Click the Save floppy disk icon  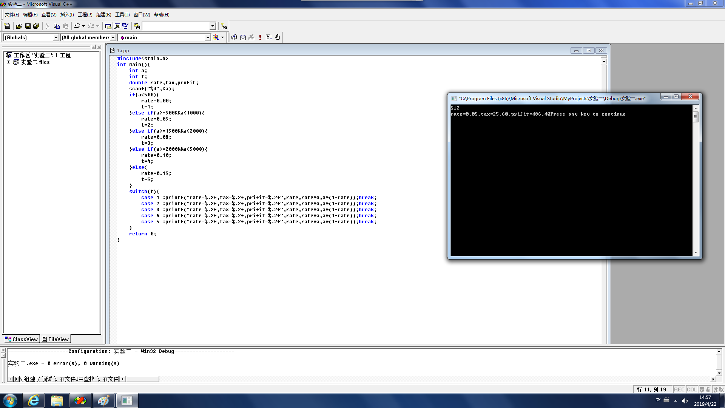(x=28, y=26)
